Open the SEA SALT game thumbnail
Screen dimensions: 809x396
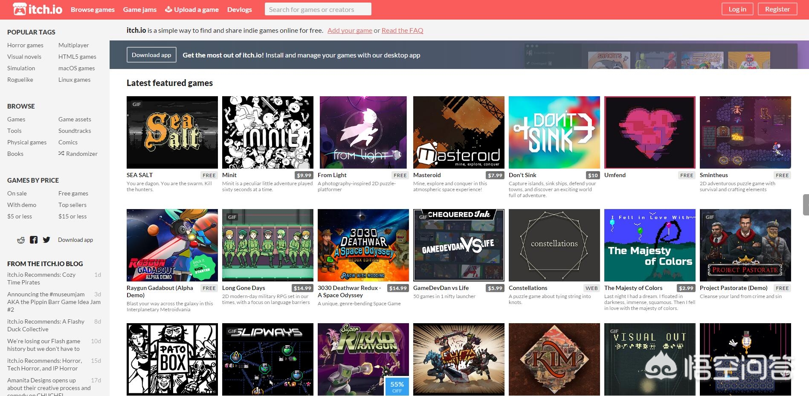click(172, 132)
